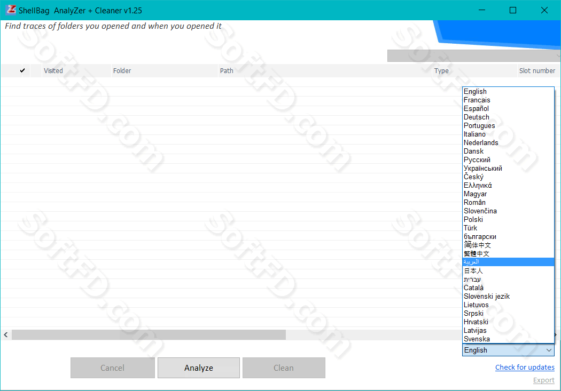Viewport: 561px width, 391px height.
Task: Choose Român language option
Action: [x=508, y=203]
